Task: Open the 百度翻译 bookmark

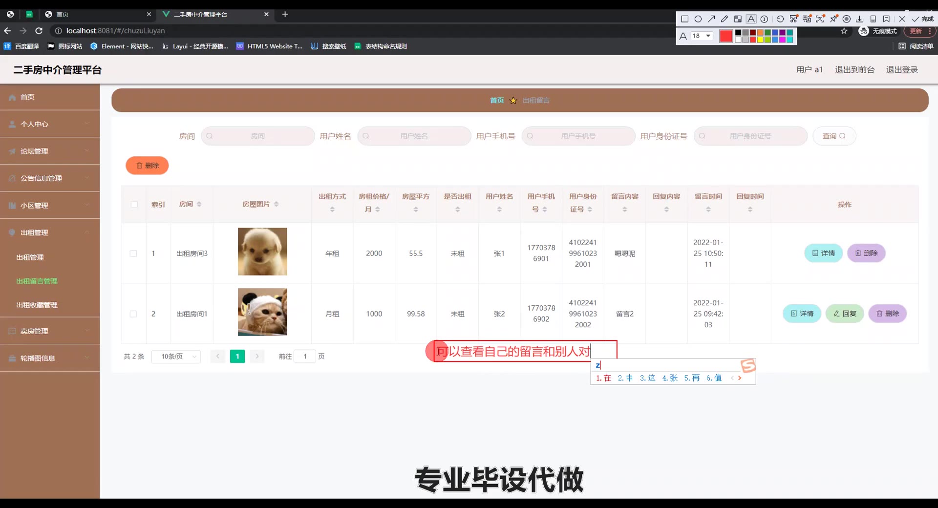Action: click(x=21, y=46)
